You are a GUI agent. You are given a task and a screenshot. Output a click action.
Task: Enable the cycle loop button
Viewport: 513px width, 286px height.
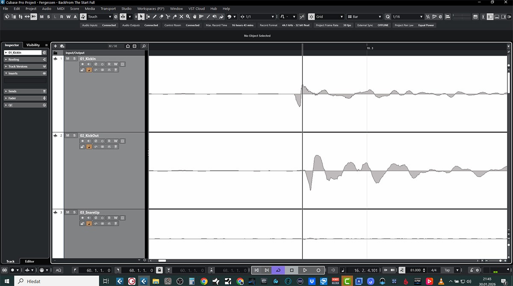click(x=278, y=270)
